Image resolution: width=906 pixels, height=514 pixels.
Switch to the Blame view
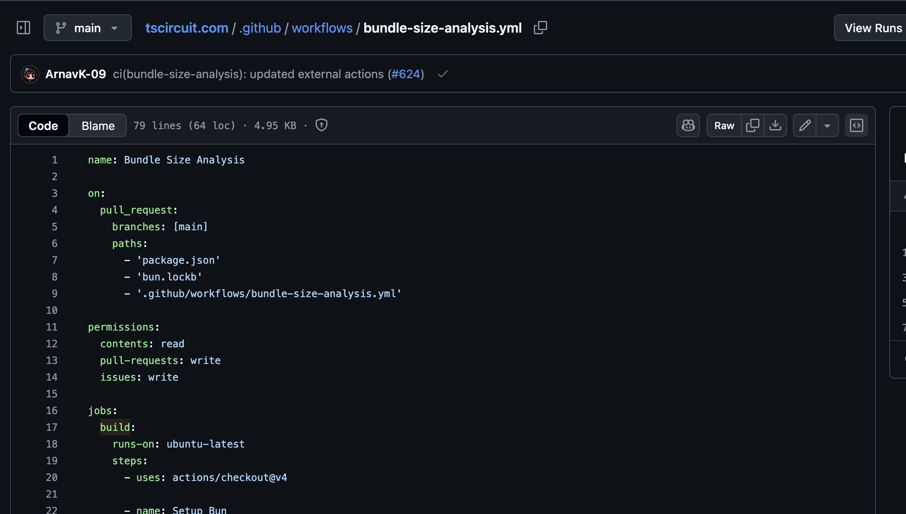[x=98, y=126]
